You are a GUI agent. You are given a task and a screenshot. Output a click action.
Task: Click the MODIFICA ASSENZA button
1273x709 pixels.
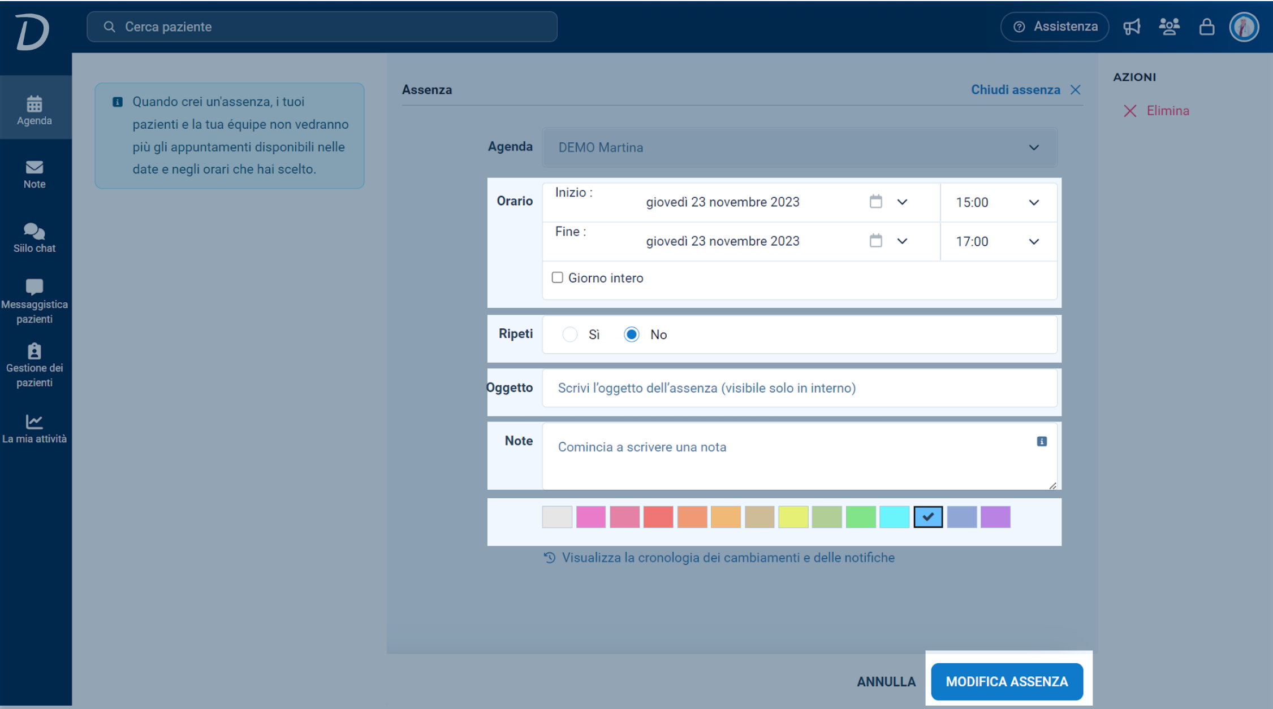[x=1007, y=681]
